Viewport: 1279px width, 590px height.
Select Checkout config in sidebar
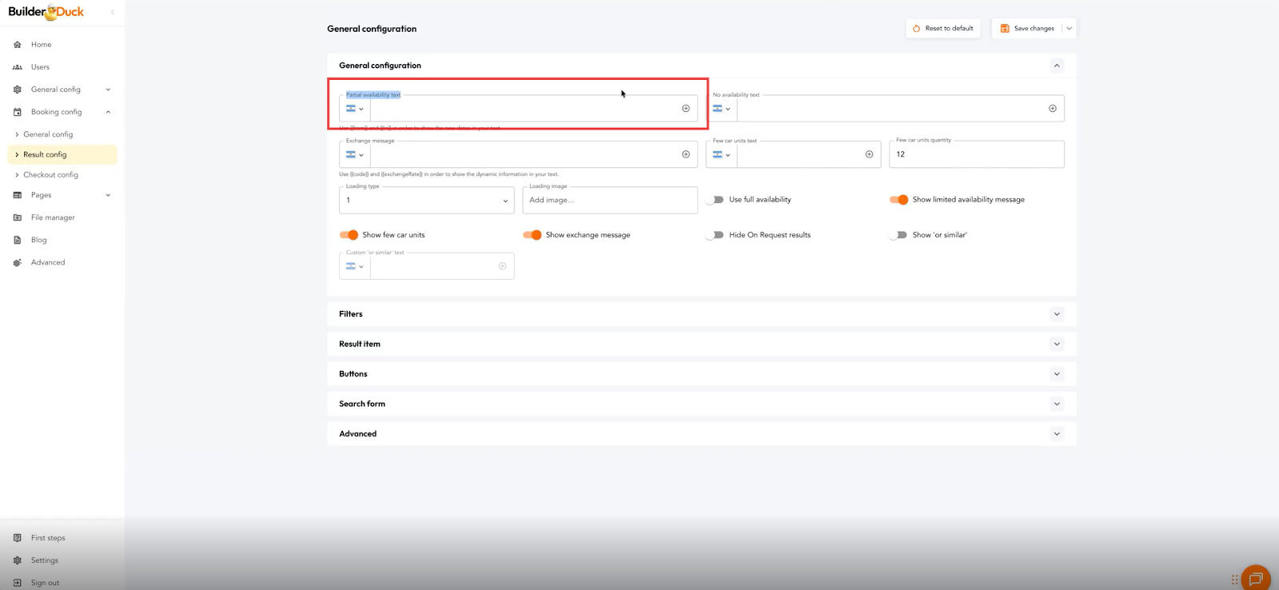tap(50, 175)
